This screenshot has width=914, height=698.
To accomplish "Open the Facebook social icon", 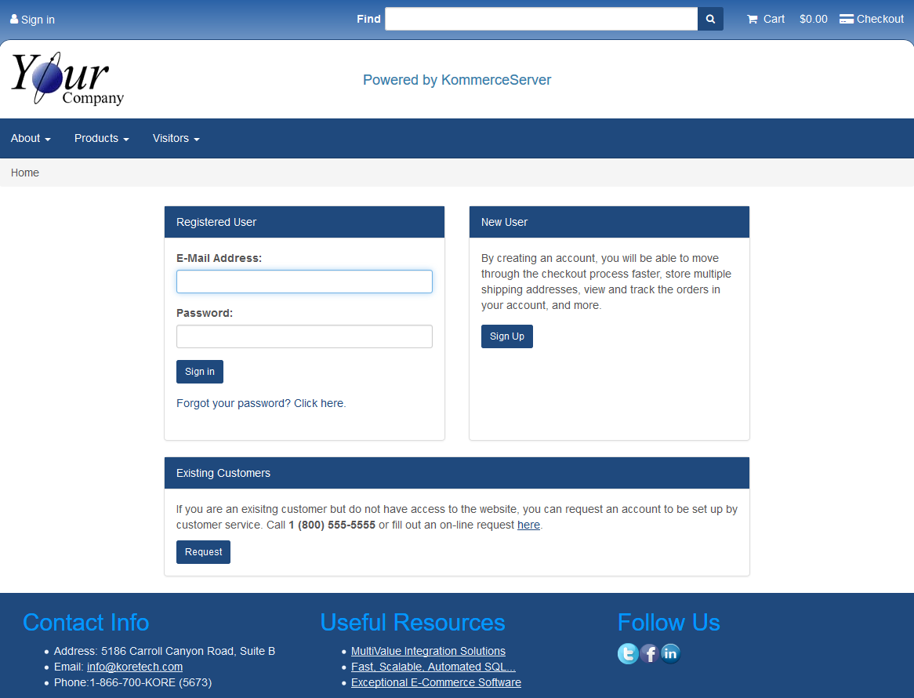I will [x=649, y=653].
